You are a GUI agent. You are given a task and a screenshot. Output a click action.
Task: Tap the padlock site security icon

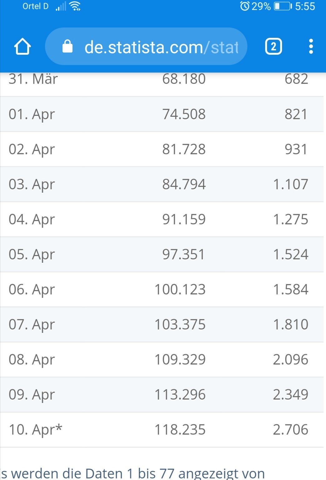click(67, 47)
